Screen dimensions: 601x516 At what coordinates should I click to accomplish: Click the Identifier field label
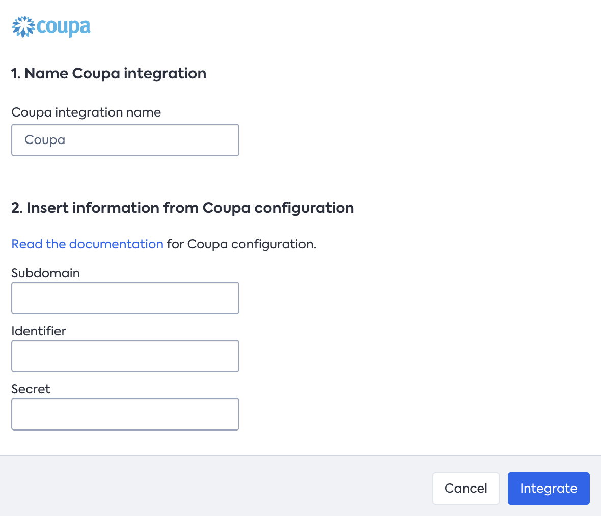[39, 331]
